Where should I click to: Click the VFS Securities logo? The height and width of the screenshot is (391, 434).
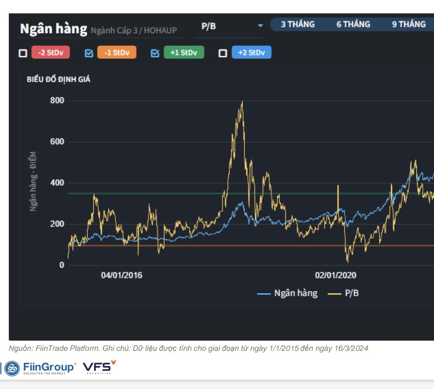pos(99,367)
